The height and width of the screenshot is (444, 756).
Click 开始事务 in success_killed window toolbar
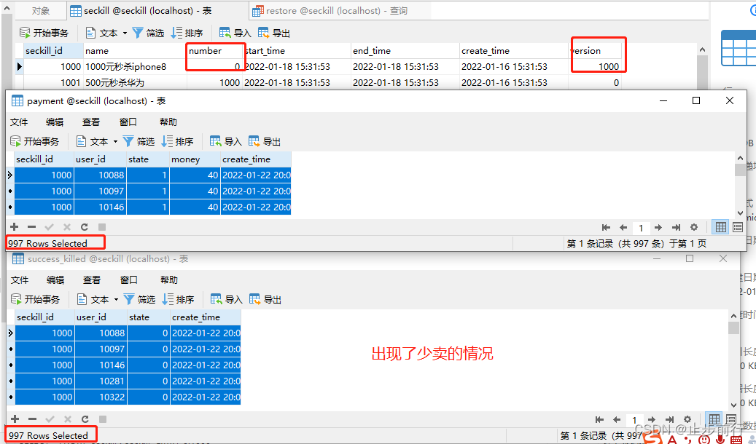pos(36,299)
